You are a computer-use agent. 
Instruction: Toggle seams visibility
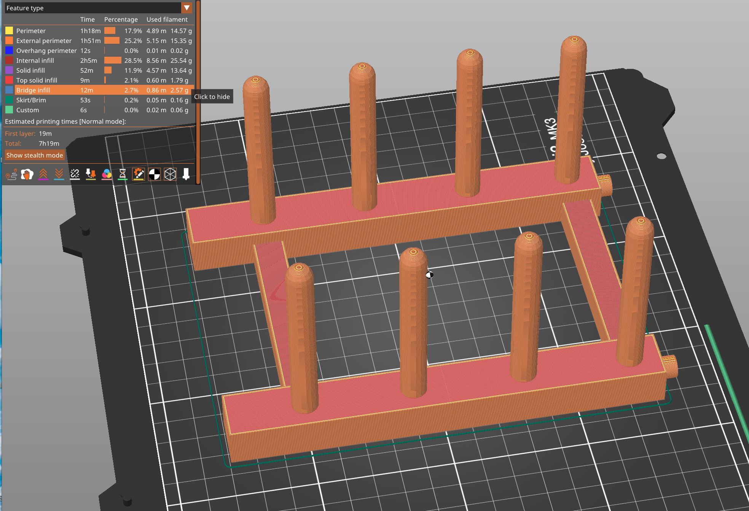pyautogui.click(x=75, y=175)
